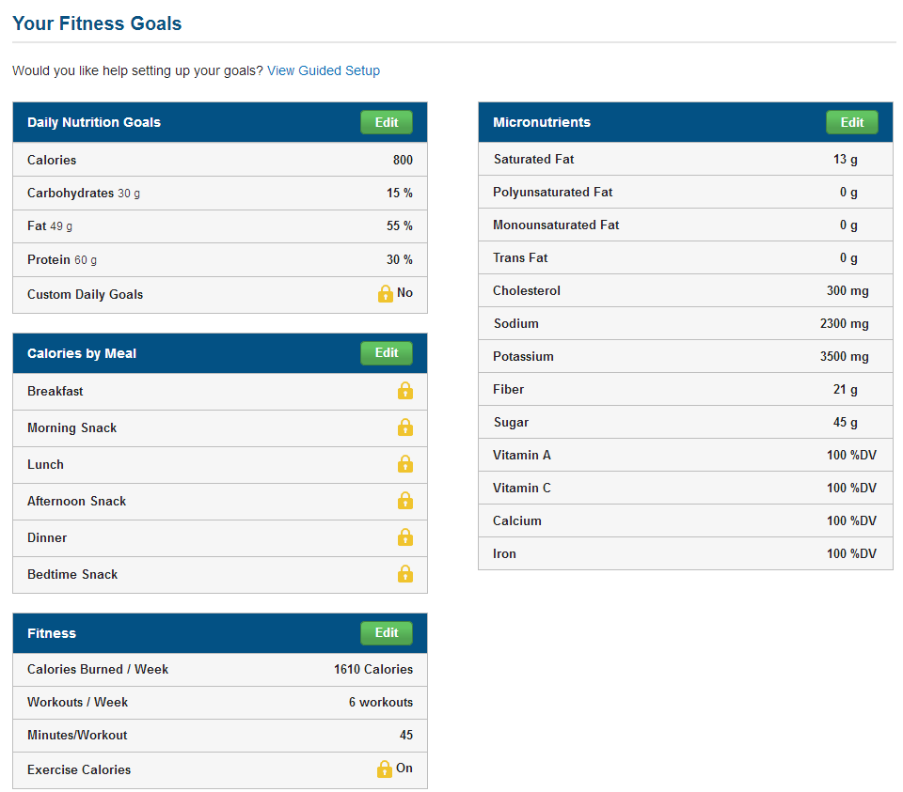Open the View Guided Setup link

pyautogui.click(x=324, y=70)
